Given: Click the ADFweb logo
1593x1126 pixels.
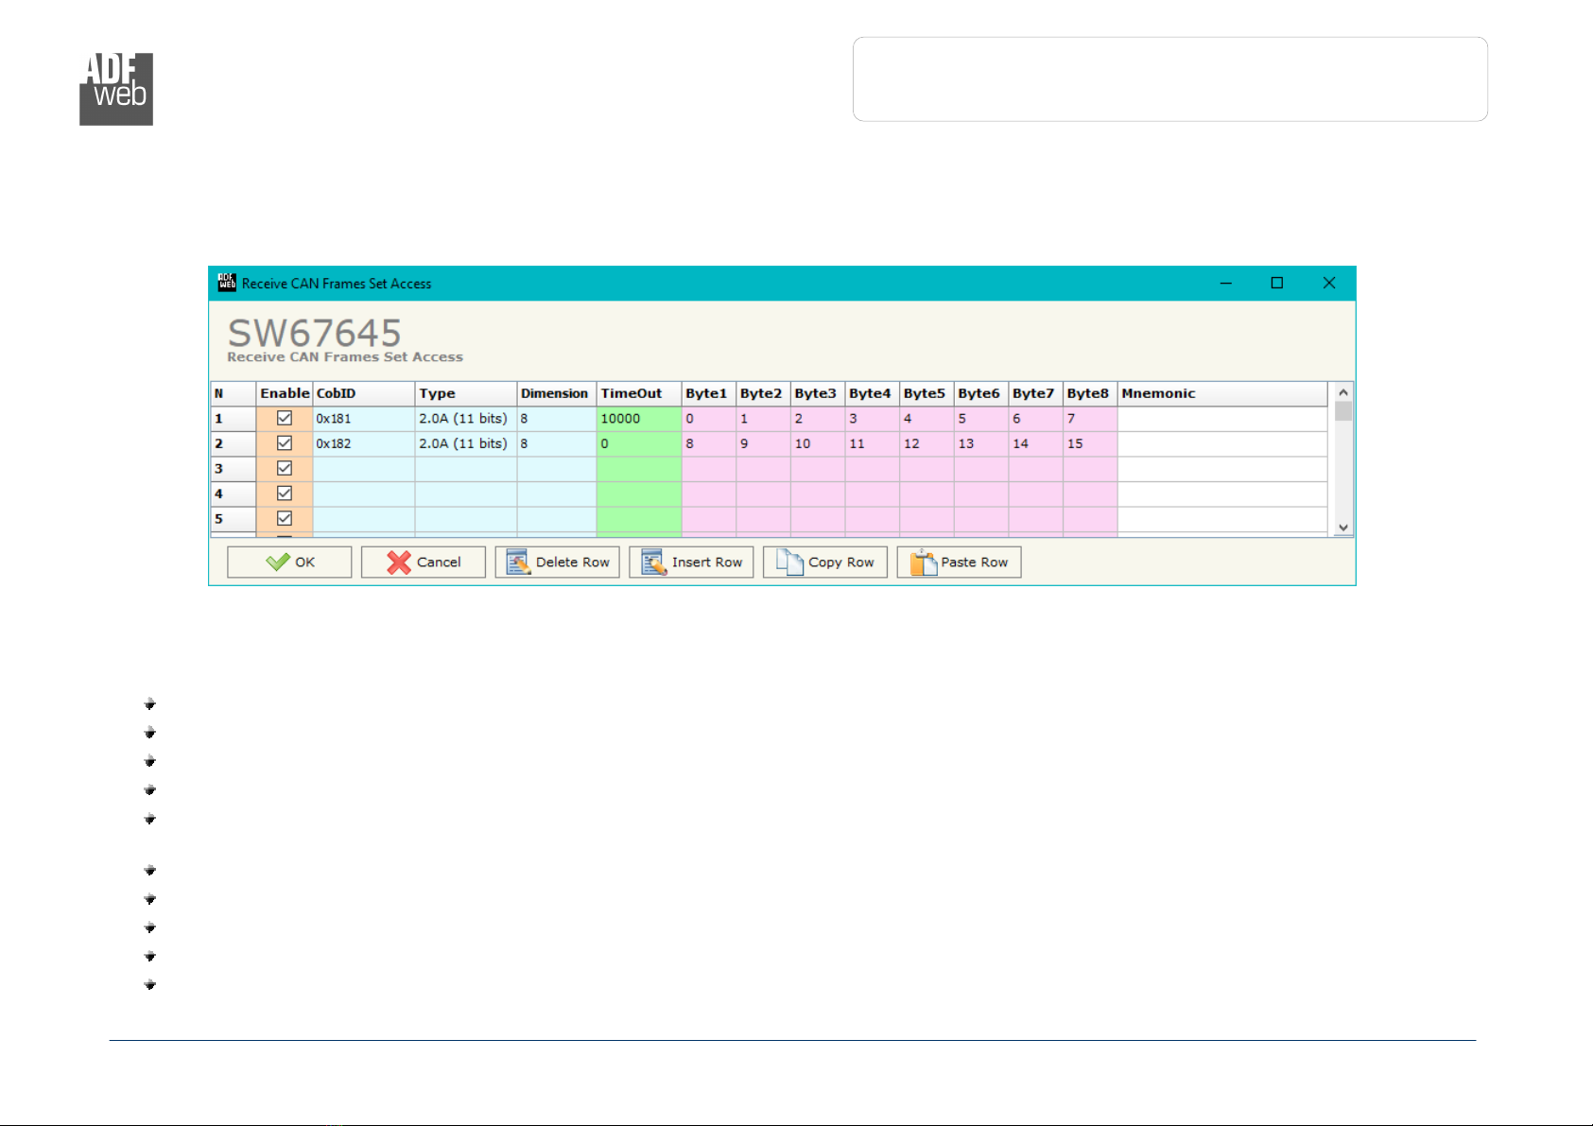Looking at the screenshot, I should click(x=116, y=89).
